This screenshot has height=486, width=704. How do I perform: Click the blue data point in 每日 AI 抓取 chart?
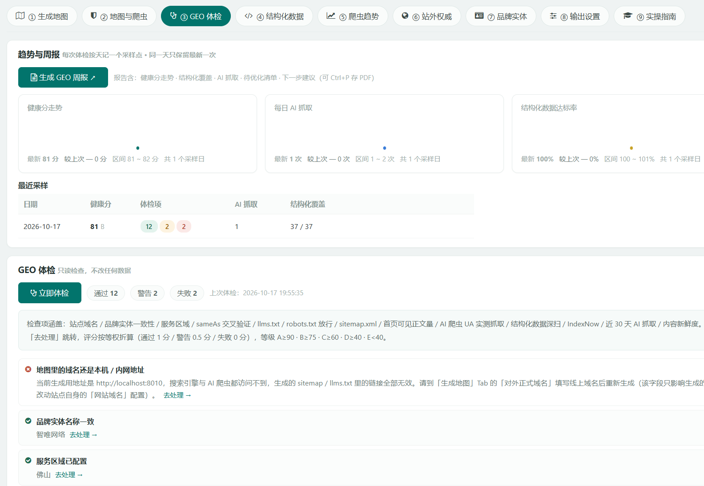pos(385,148)
